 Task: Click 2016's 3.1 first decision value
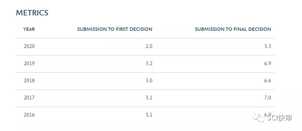pos(149,115)
